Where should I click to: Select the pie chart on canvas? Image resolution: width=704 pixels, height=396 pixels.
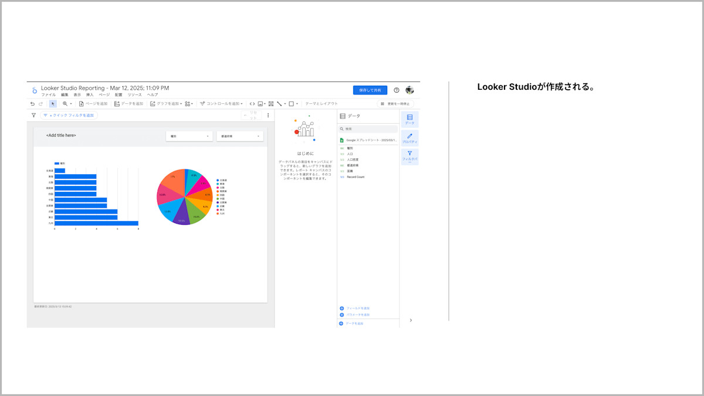pos(185,197)
